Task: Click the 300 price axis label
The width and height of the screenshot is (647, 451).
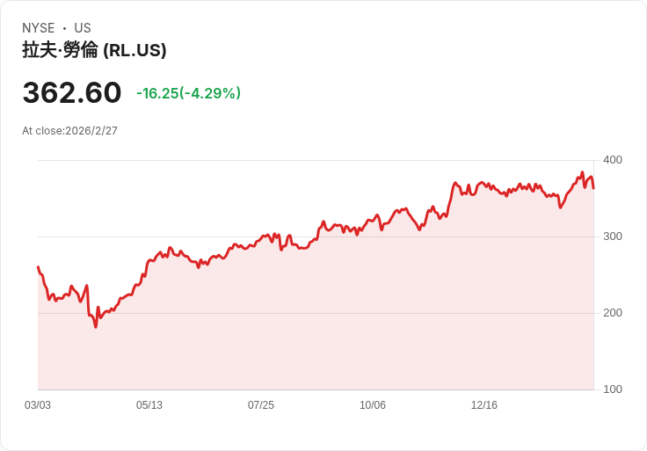Action: 613,236
